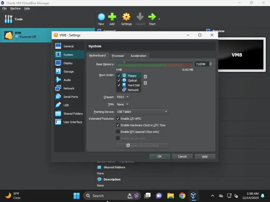The height and width of the screenshot is (202, 270).
Task: Open Pointing Device USB Tablet dropdown
Action: pos(142,112)
